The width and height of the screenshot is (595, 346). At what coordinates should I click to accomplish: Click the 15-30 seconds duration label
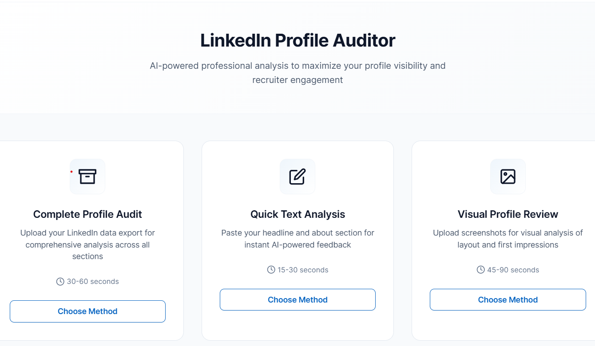tap(303, 270)
